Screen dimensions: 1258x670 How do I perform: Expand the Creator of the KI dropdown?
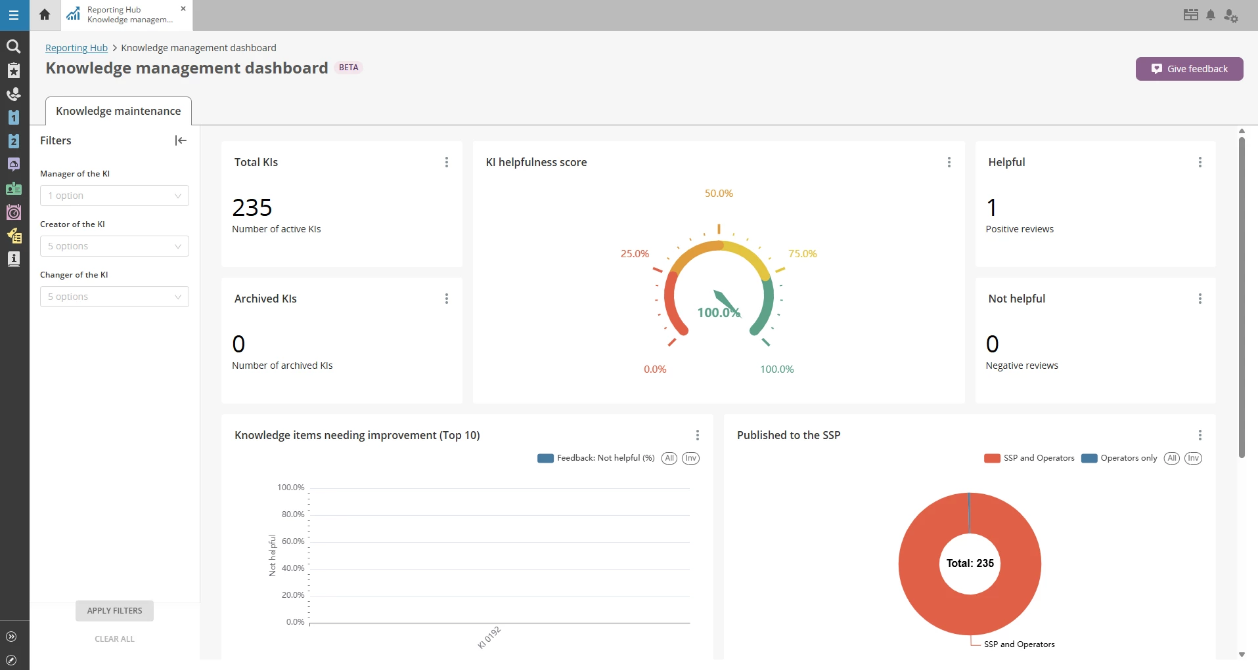114,246
